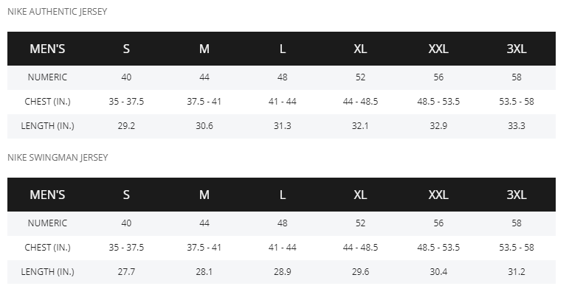Select Swingman length value 27.7
569x300 pixels.
[x=126, y=272]
